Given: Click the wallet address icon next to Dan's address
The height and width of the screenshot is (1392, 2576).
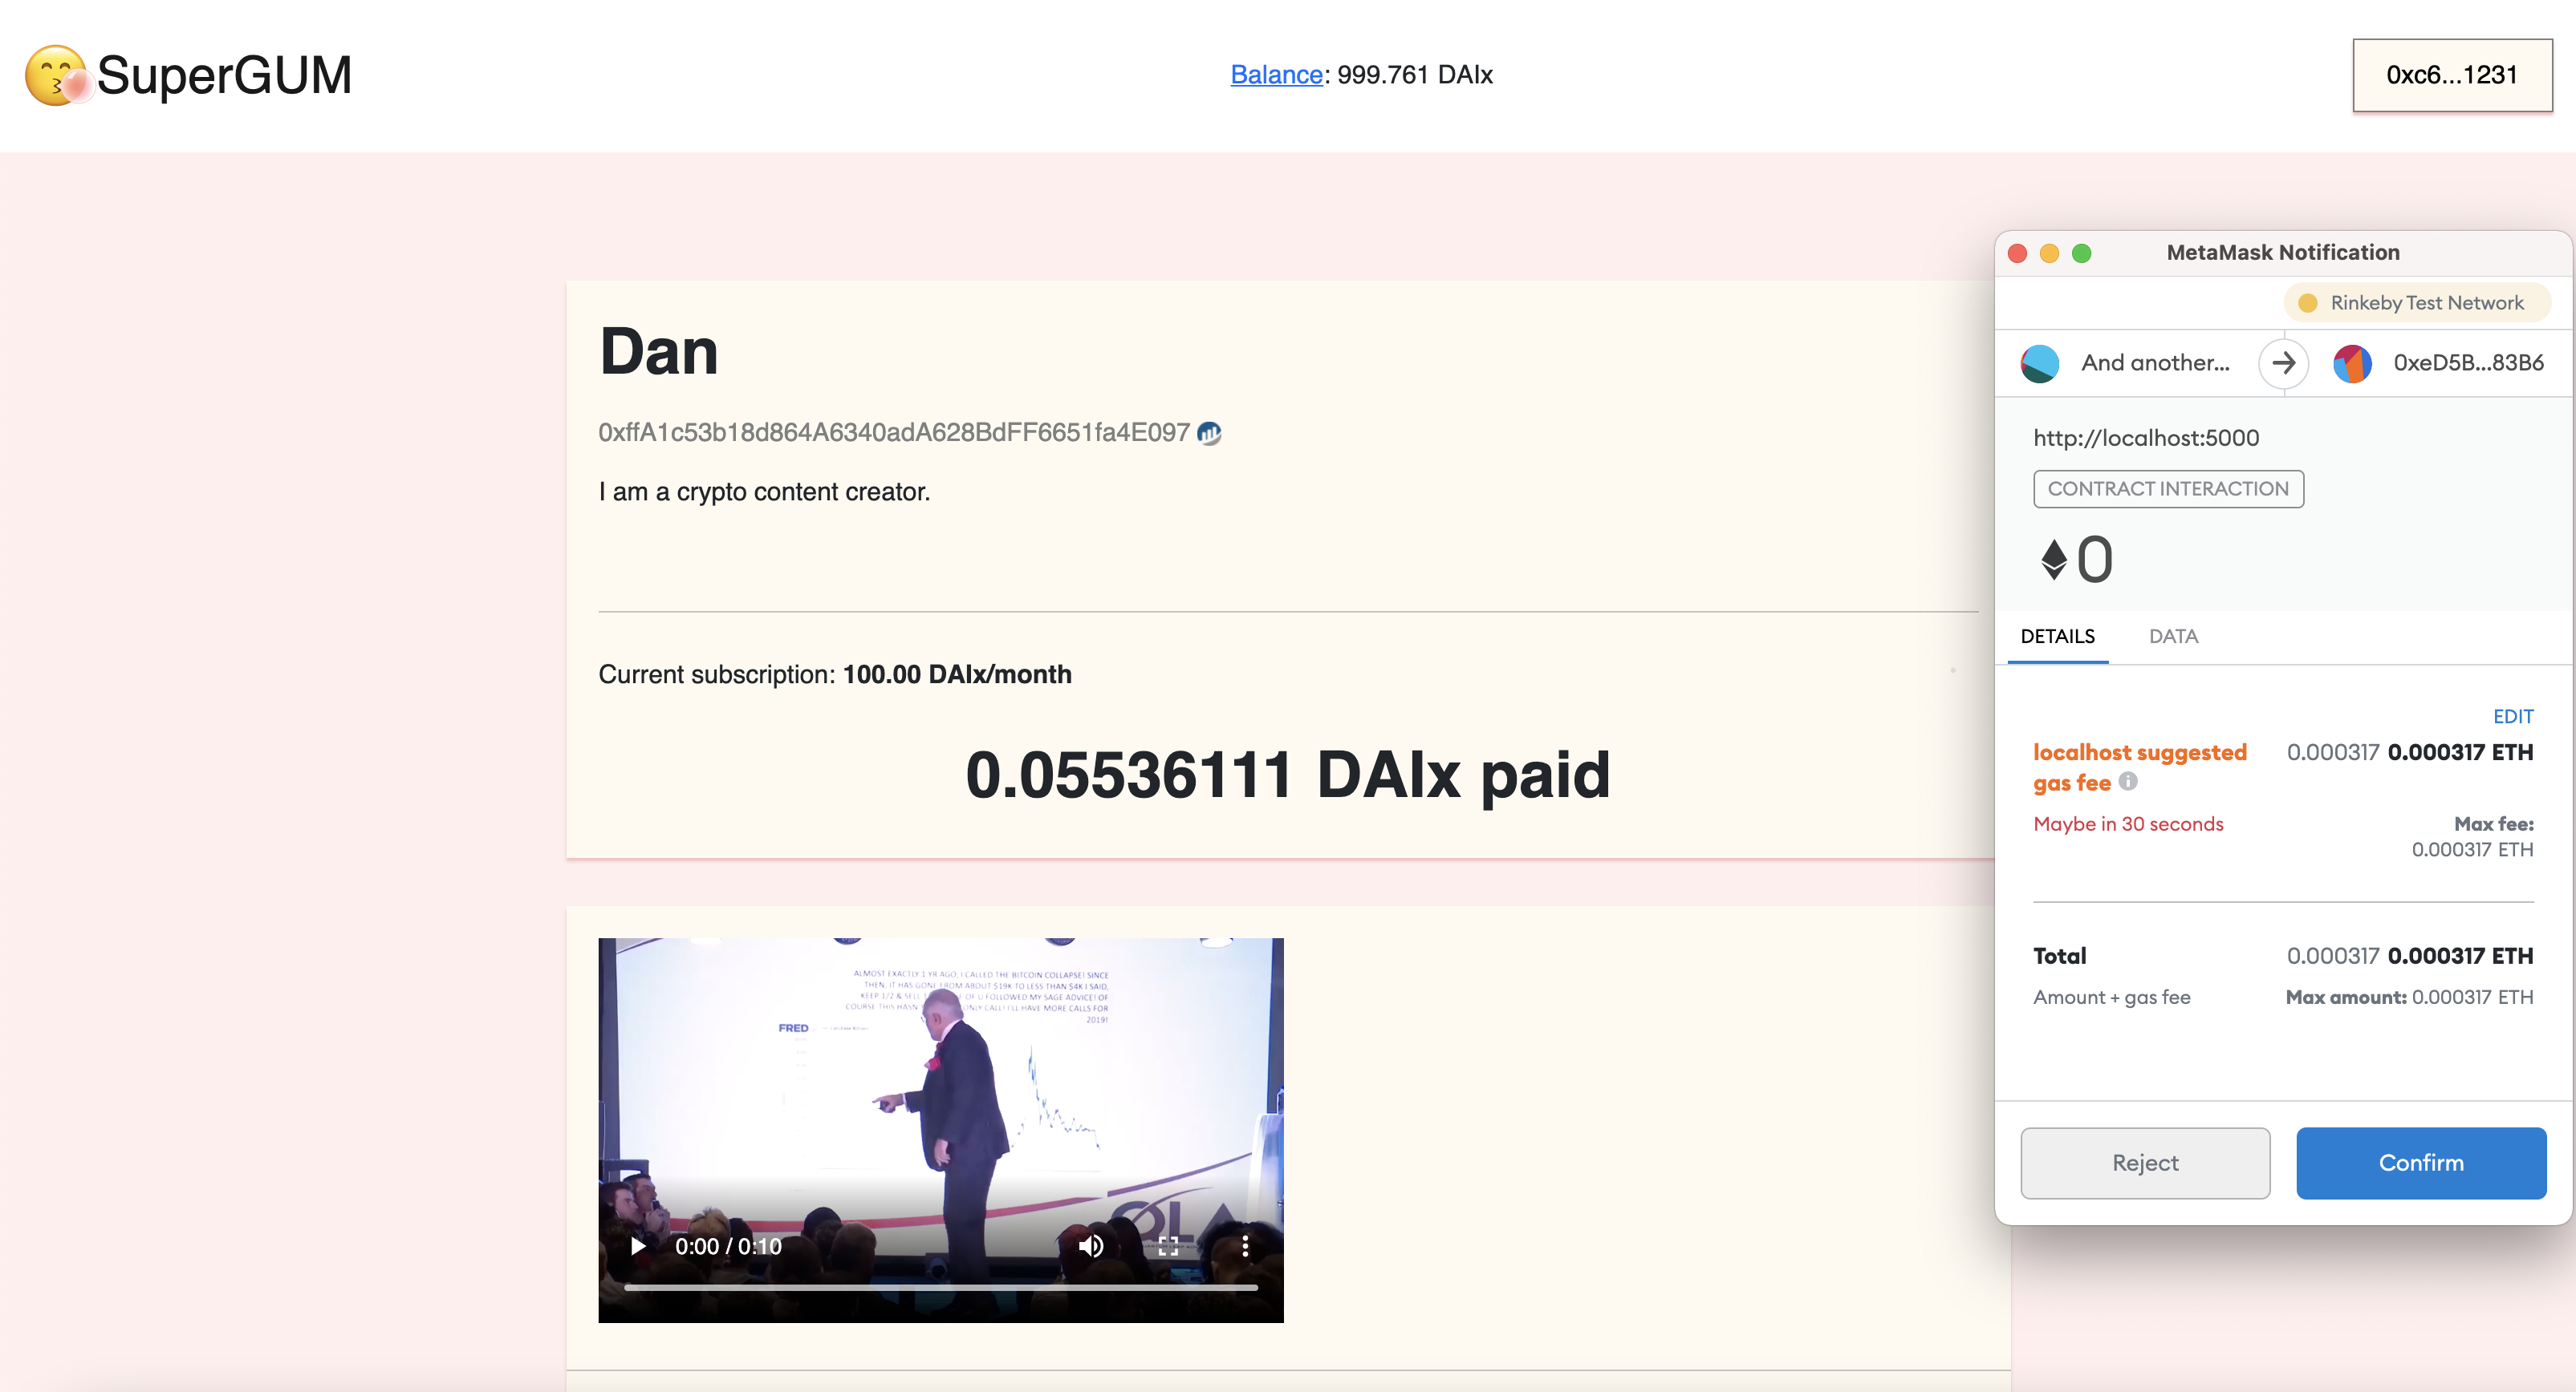Looking at the screenshot, I should pos(1211,432).
